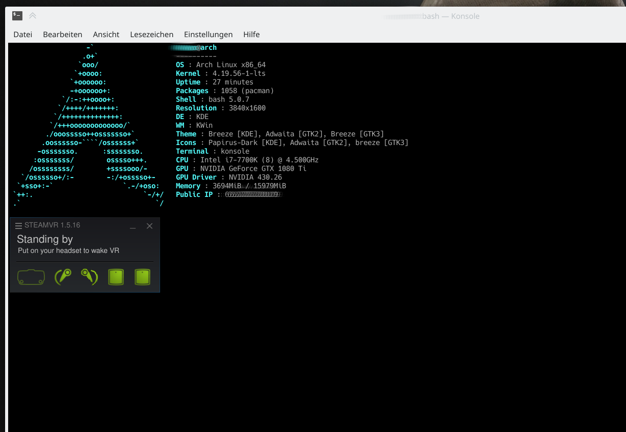Click the Theme line starting 'Breeze [KDE]'
This screenshot has width=626, height=432.
click(296, 134)
